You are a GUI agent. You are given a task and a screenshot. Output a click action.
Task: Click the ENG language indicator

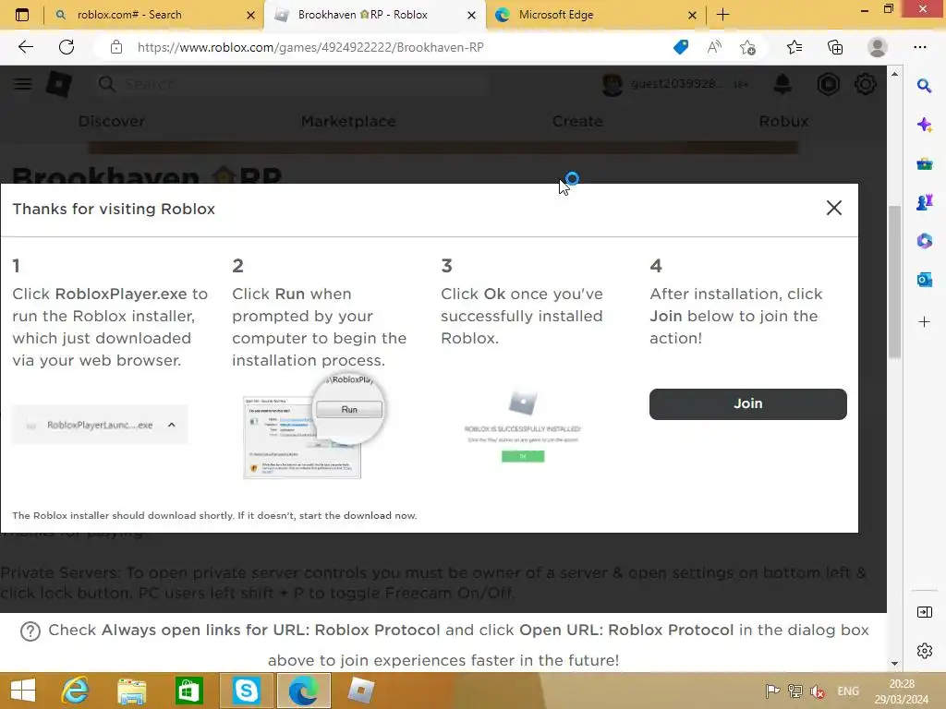tap(848, 691)
